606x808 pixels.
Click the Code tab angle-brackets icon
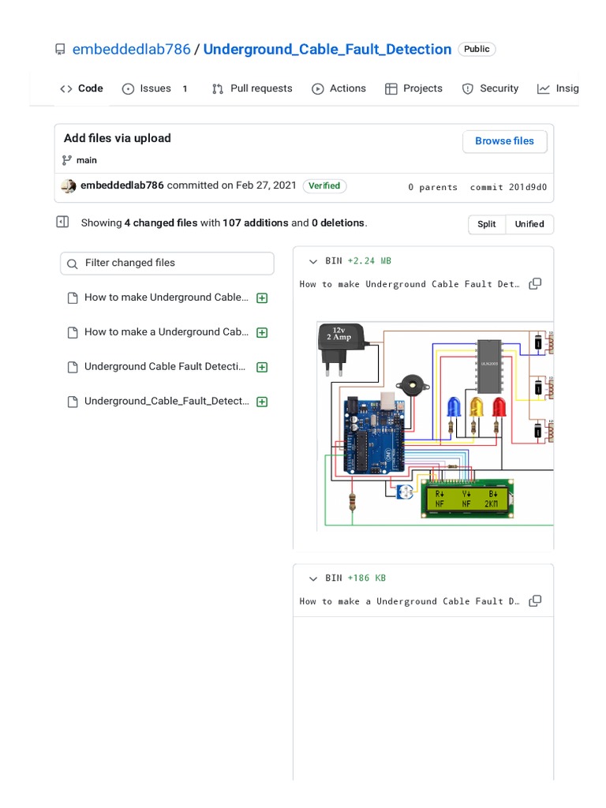(66, 88)
